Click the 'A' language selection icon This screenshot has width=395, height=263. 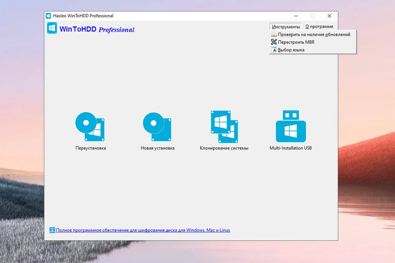(x=274, y=50)
